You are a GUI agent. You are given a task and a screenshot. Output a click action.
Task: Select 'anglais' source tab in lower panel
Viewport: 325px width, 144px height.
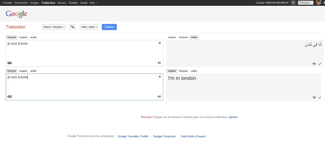coord(23,71)
